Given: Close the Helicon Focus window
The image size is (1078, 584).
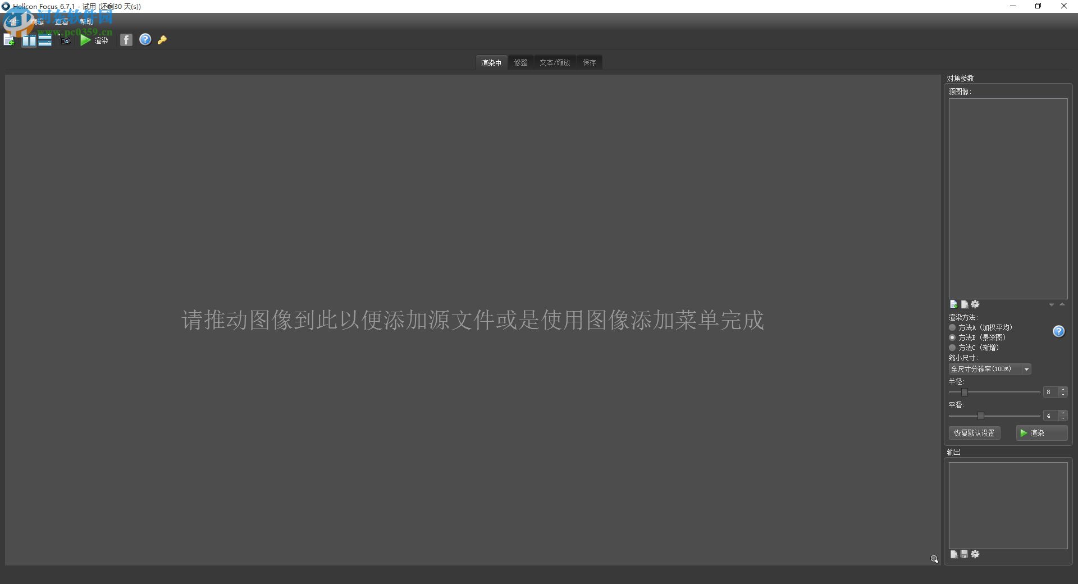Looking at the screenshot, I should [1063, 6].
